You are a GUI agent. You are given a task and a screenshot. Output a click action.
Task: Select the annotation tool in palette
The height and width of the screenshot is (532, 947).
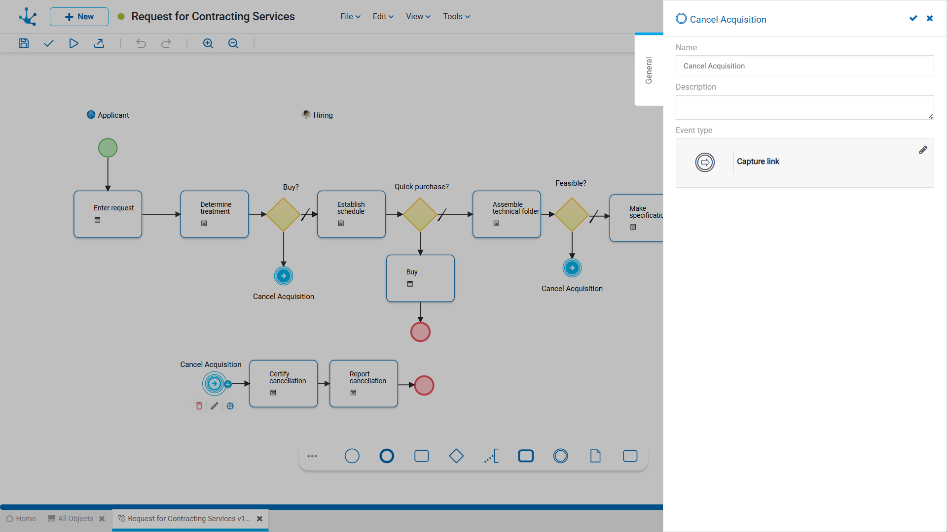click(x=491, y=456)
